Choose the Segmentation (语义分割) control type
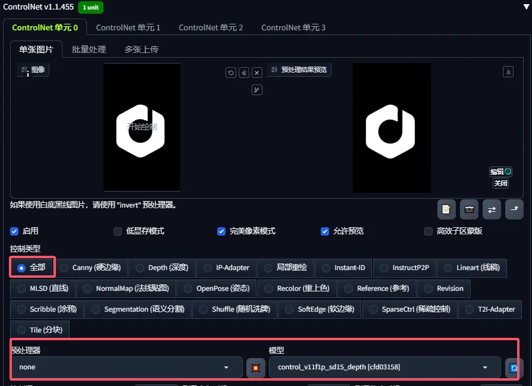The image size is (532, 386). click(138, 309)
